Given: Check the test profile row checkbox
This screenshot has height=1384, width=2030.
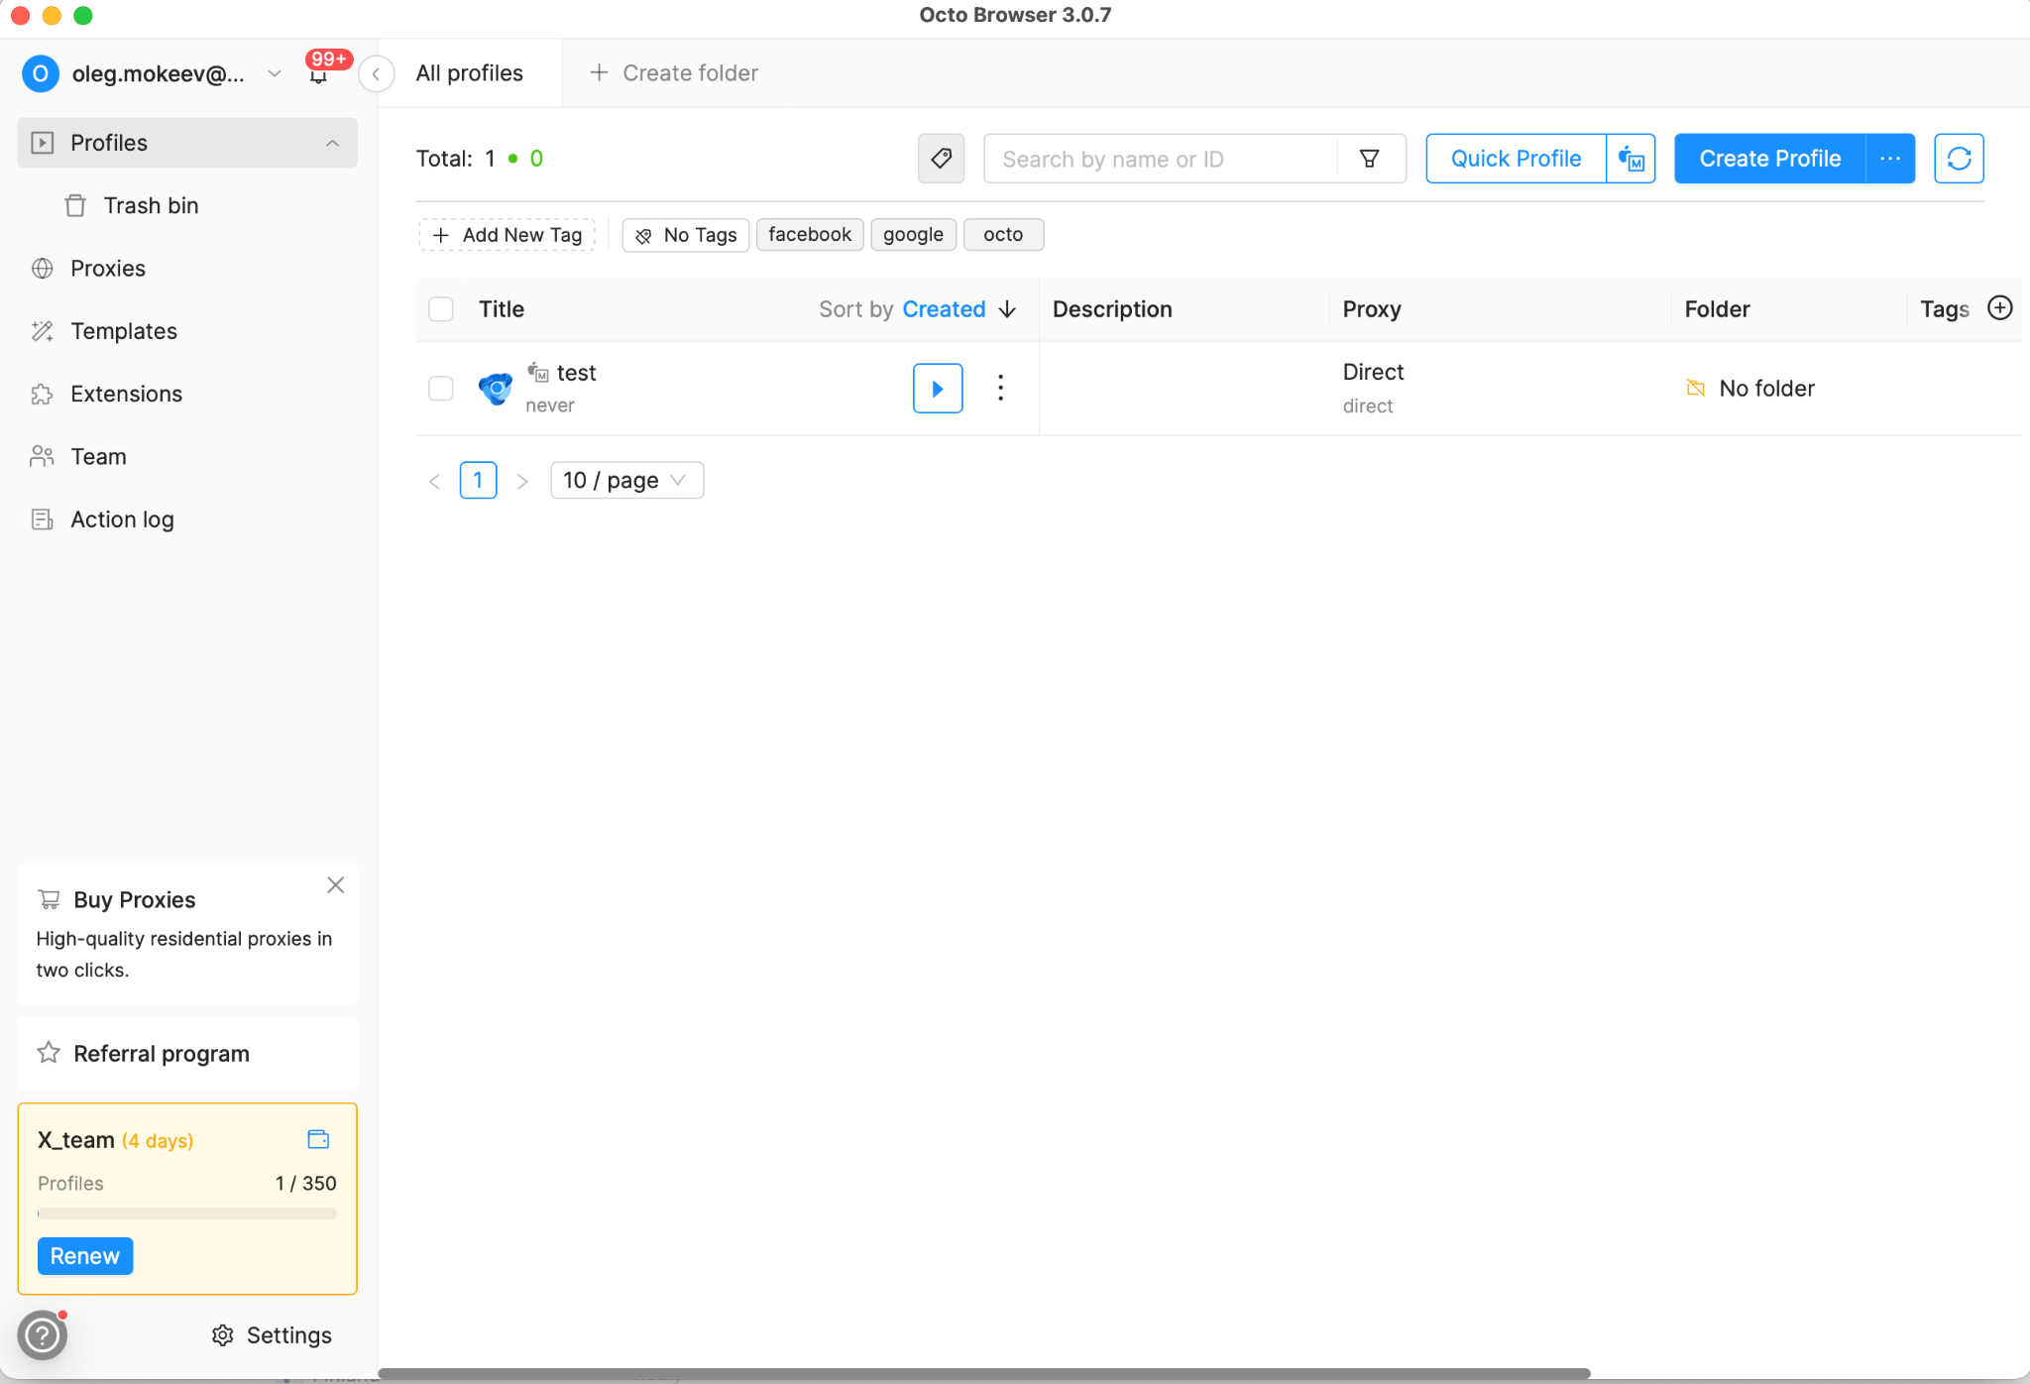Looking at the screenshot, I should point(441,389).
